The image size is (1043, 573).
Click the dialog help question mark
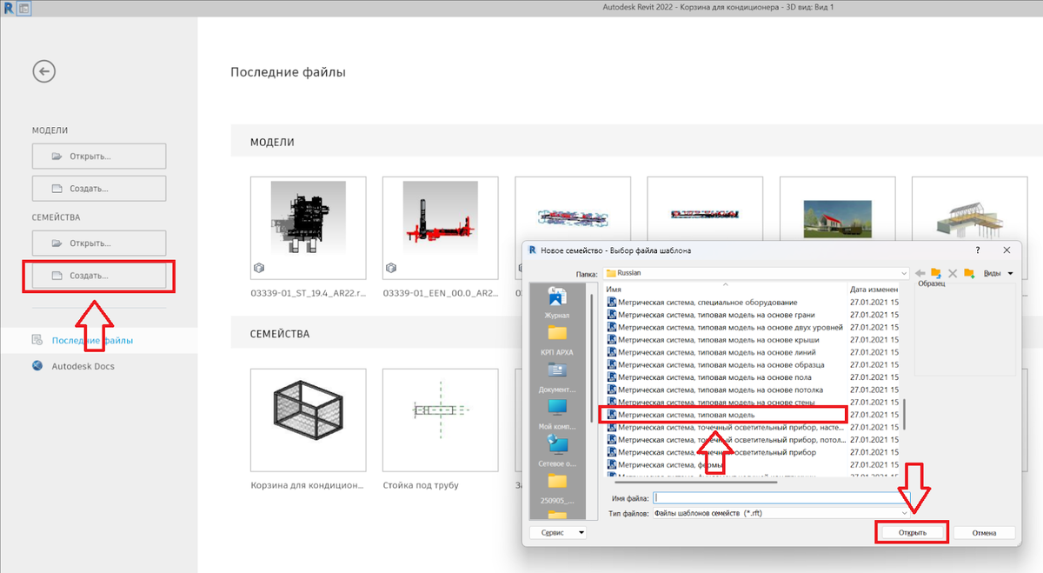[x=978, y=250]
